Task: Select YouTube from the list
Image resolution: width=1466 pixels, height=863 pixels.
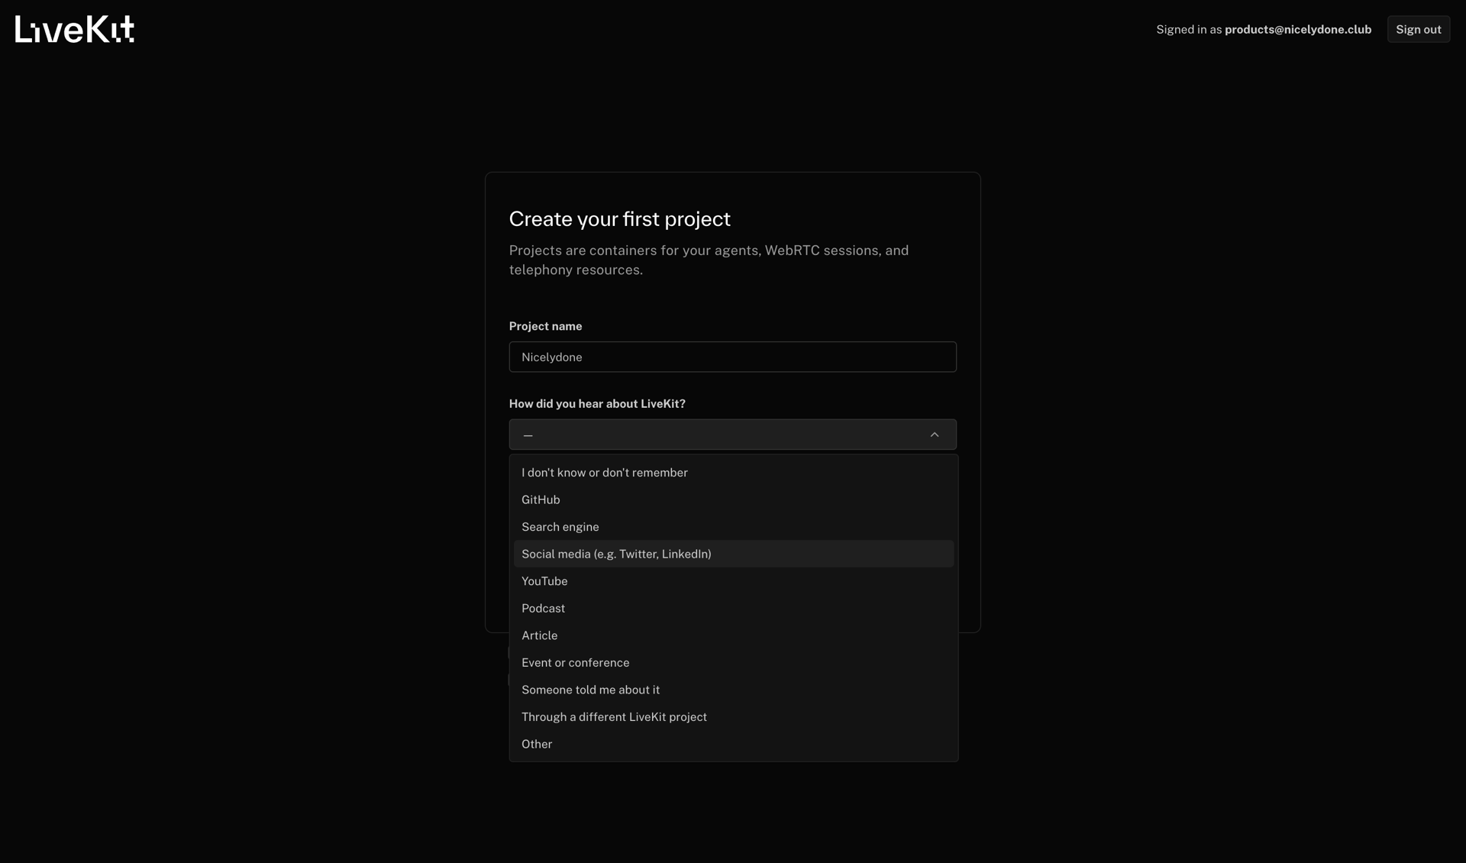Action: [544, 580]
